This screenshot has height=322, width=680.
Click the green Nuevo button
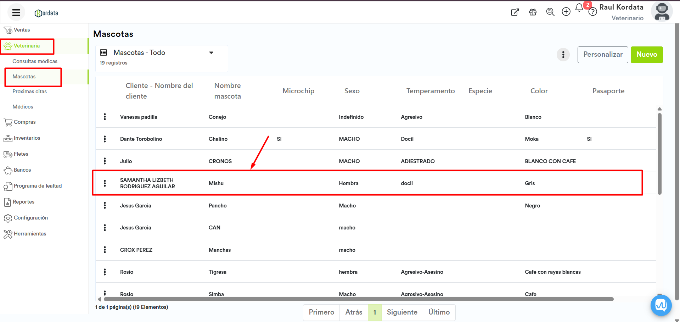646,55
